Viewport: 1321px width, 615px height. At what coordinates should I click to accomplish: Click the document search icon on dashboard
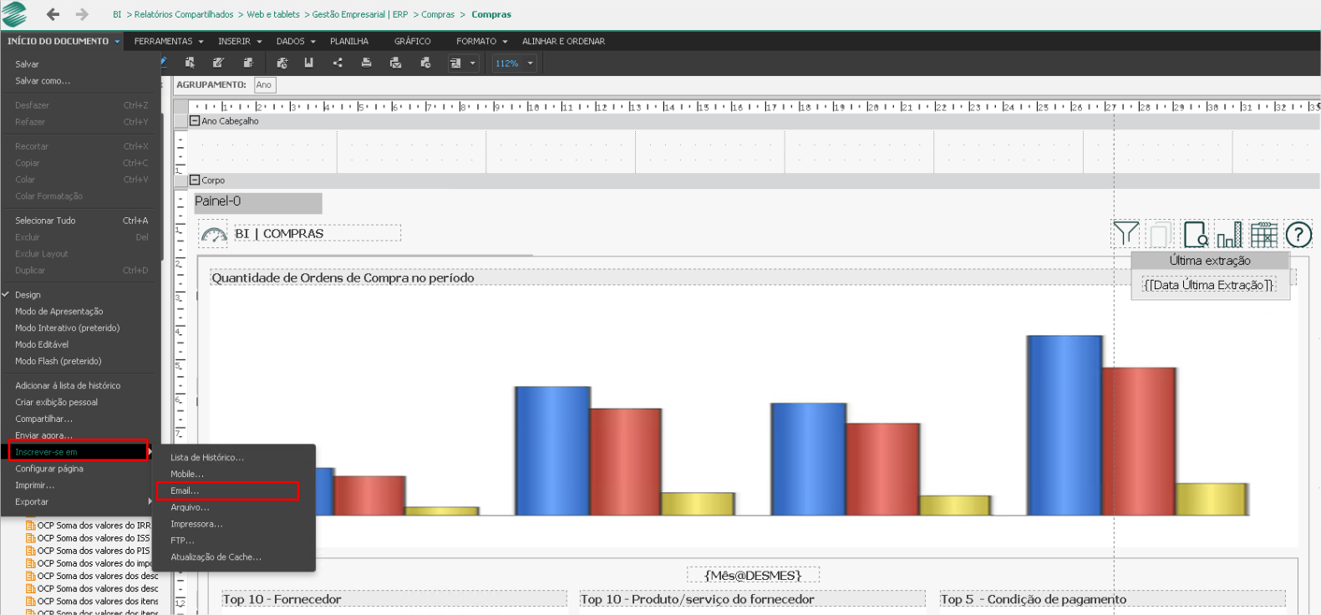point(1195,235)
